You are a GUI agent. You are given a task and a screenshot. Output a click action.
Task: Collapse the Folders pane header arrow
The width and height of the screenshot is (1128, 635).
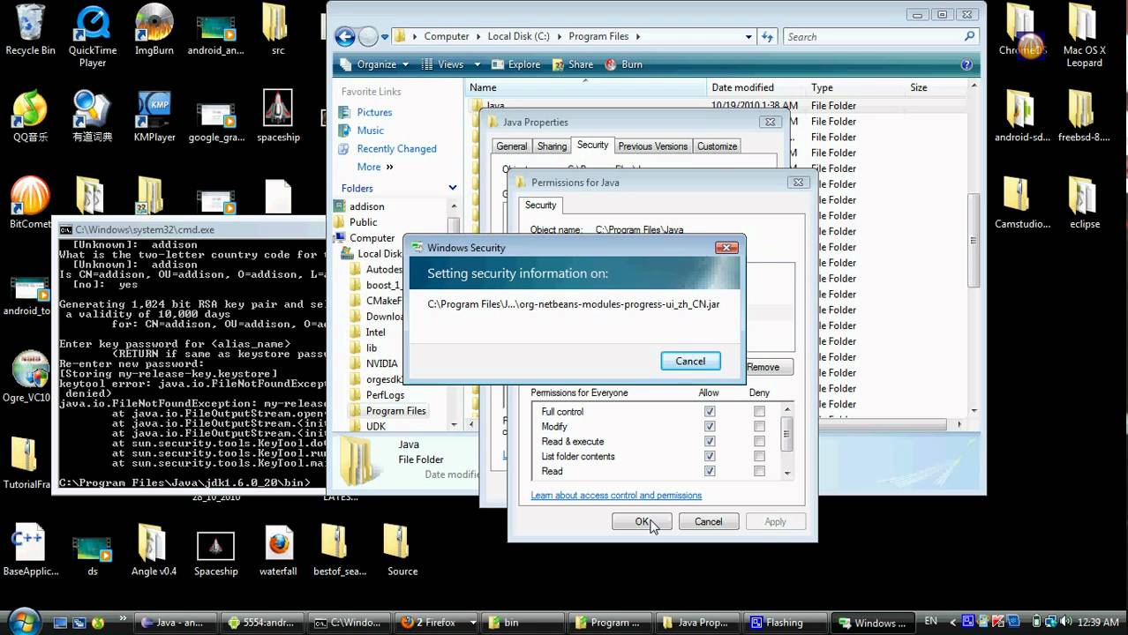[x=453, y=188]
